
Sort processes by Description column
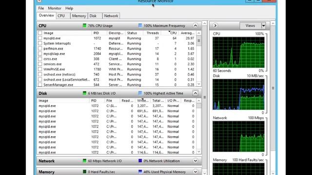(116, 33)
